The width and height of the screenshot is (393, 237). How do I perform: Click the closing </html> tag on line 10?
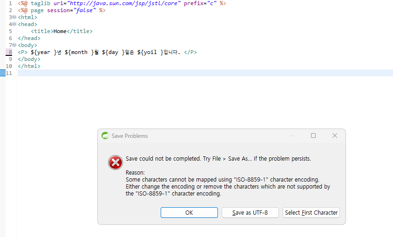coord(29,66)
